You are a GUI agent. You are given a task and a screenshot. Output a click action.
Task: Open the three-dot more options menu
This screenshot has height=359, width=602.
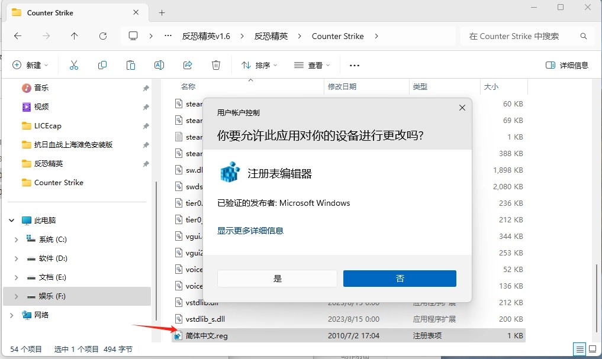(x=355, y=65)
